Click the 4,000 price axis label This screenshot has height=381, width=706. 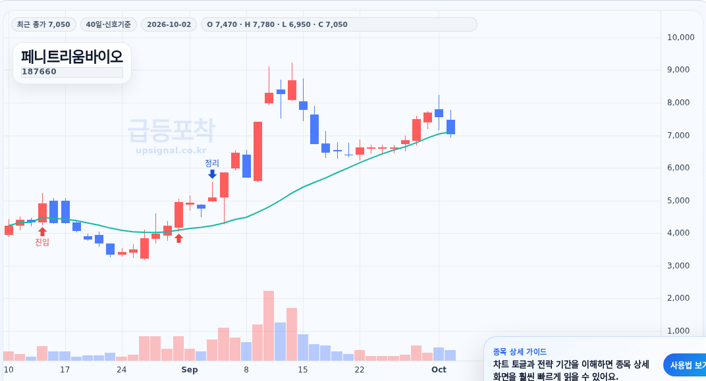coord(678,233)
